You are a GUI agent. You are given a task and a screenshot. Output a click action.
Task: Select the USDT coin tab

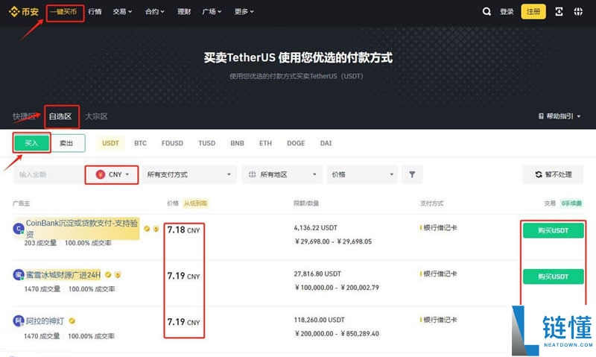(110, 143)
